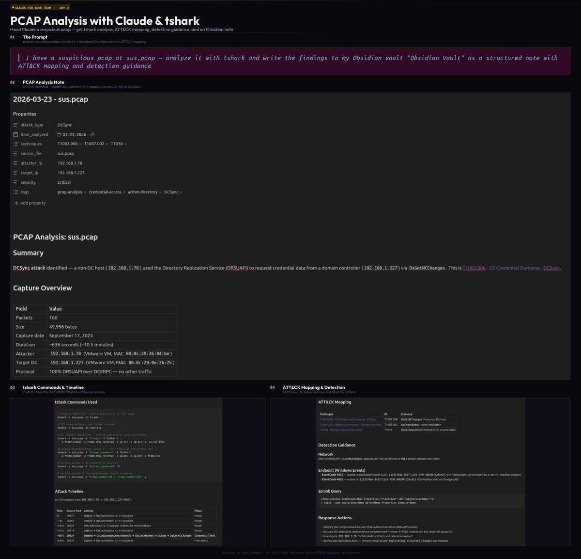Remove the active-directory tag
This screenshot has height=559, width=581.
pyautogui.click(x=160, y=192)
